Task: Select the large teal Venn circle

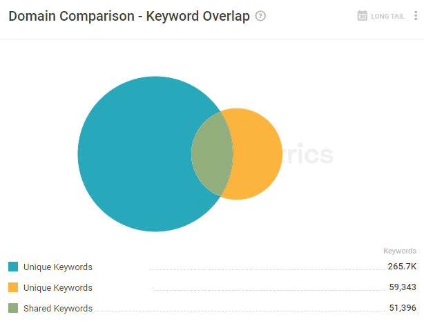Action: tap(135, 154)
